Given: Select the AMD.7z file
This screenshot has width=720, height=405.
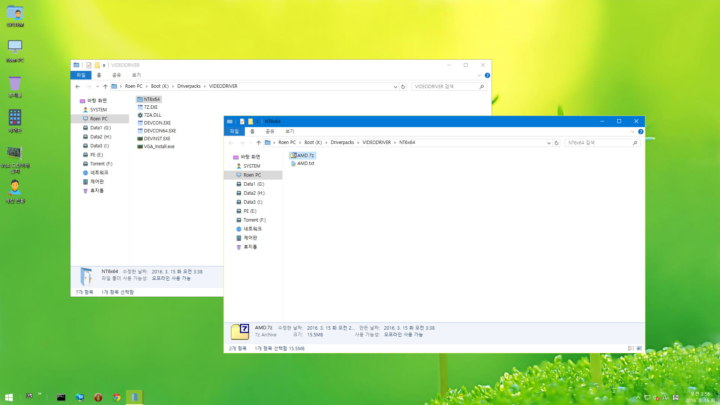Looking at the screenshot, I should point(303,156).
